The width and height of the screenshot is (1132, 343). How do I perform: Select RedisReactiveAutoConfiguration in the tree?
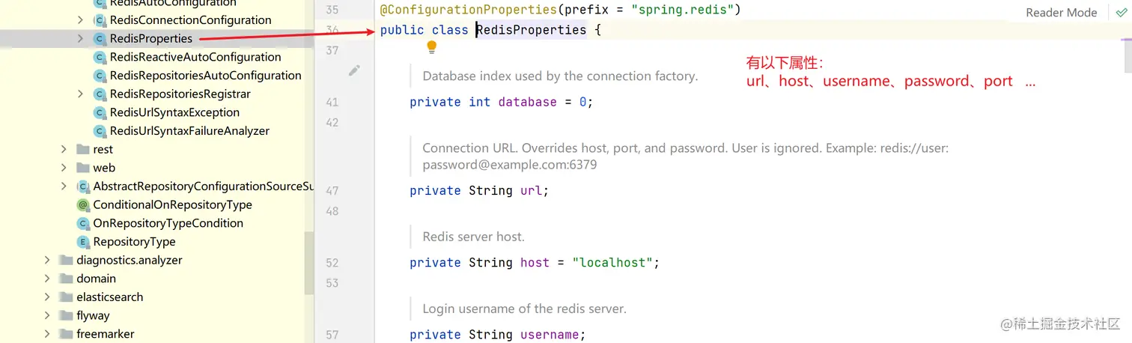195,57
